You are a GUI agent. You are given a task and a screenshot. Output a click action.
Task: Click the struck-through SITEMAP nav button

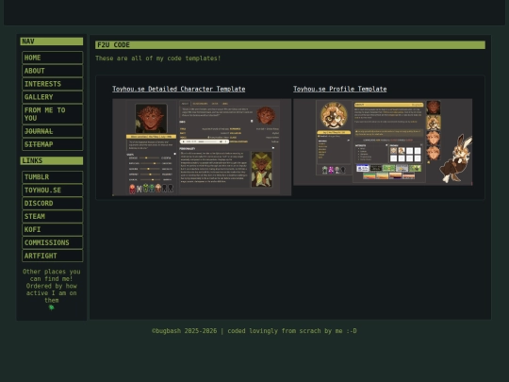coord(52,144)
